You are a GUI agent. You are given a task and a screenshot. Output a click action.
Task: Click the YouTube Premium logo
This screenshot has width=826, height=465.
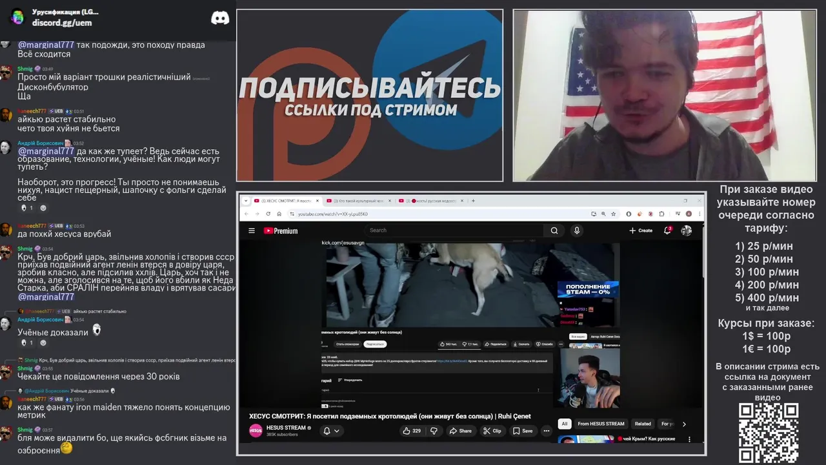[x=281, y=231]
